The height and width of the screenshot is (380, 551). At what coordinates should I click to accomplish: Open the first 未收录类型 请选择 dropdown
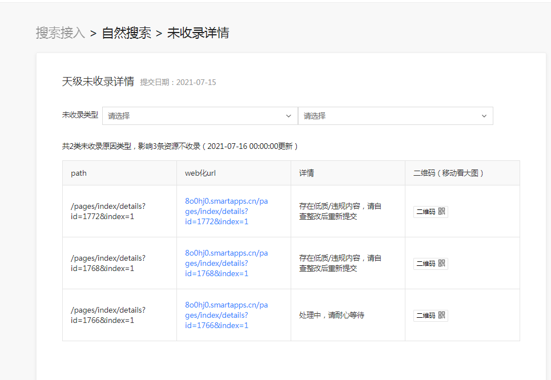point(200,116)
